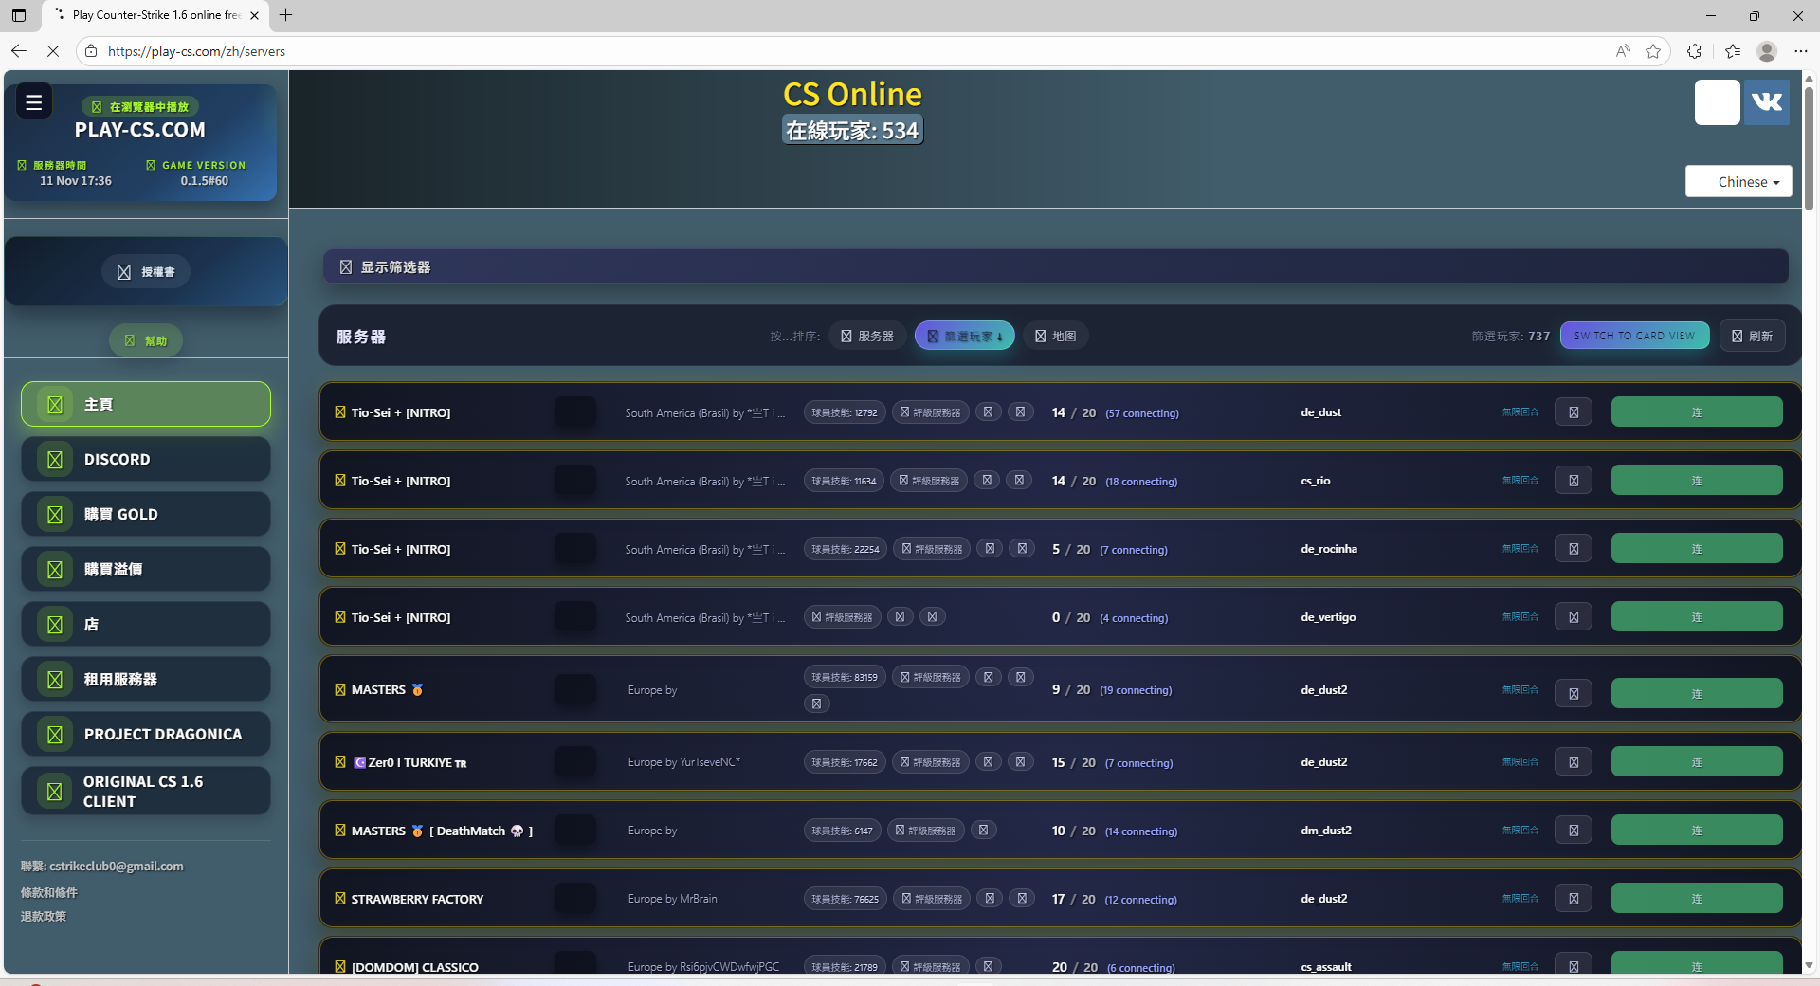Open the Discord sidebar item
This screenshot has width=1820, height=986.
click(146, 460)
